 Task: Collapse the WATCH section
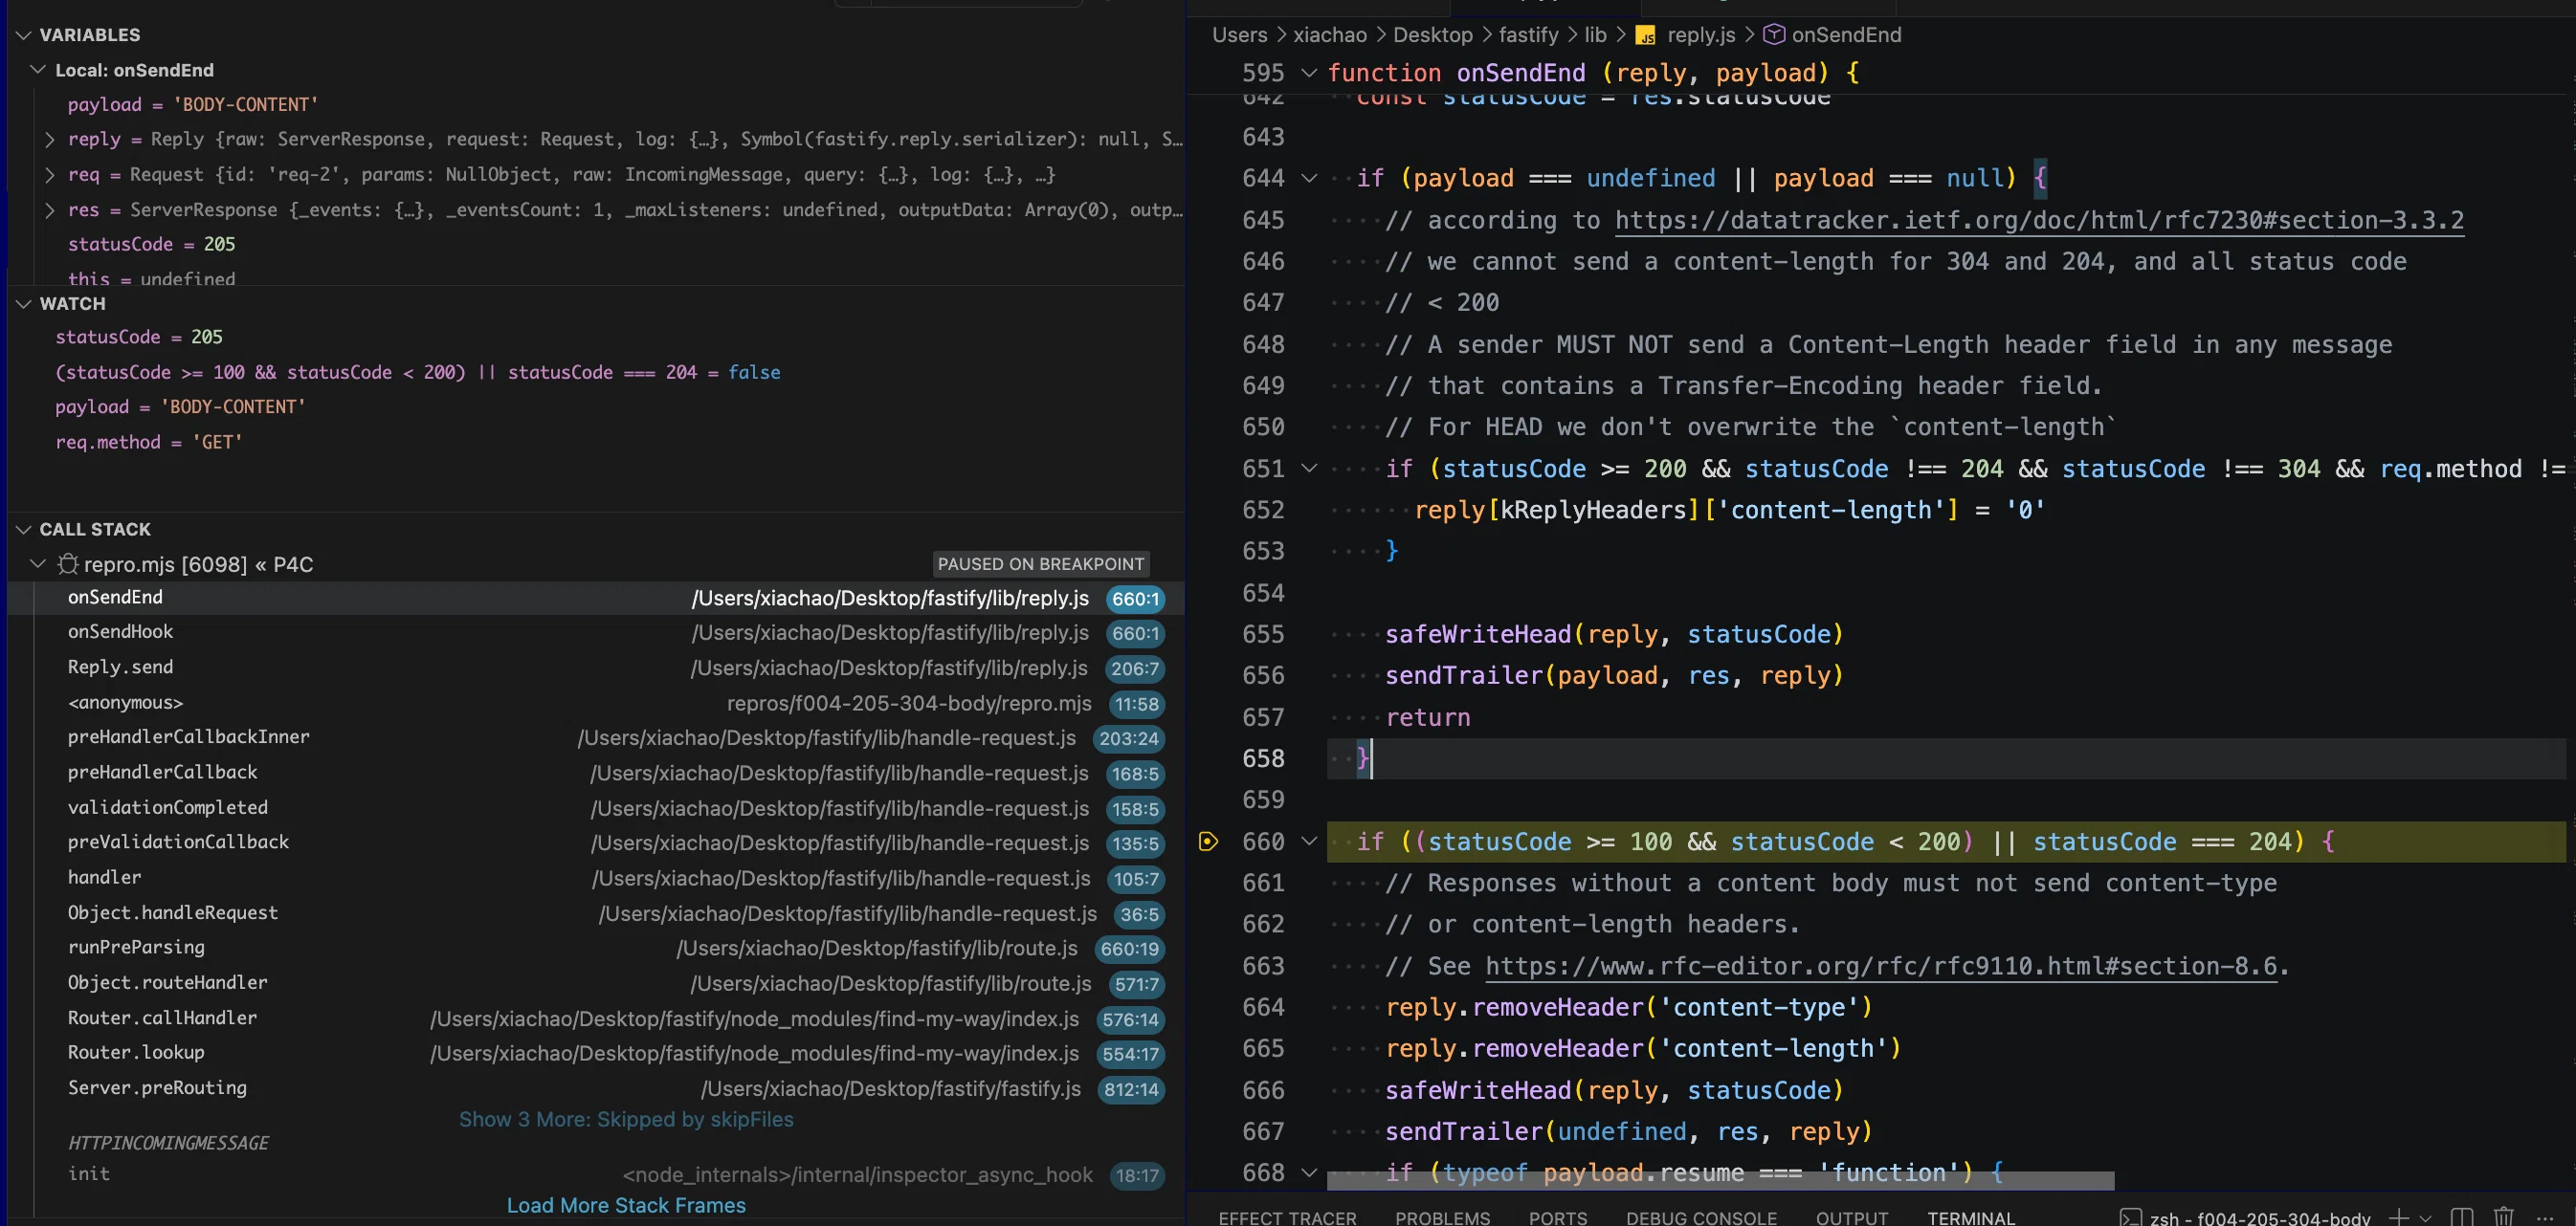24,304
